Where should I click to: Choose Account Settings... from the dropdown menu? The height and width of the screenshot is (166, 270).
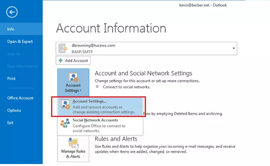click(x=101, y=107)
